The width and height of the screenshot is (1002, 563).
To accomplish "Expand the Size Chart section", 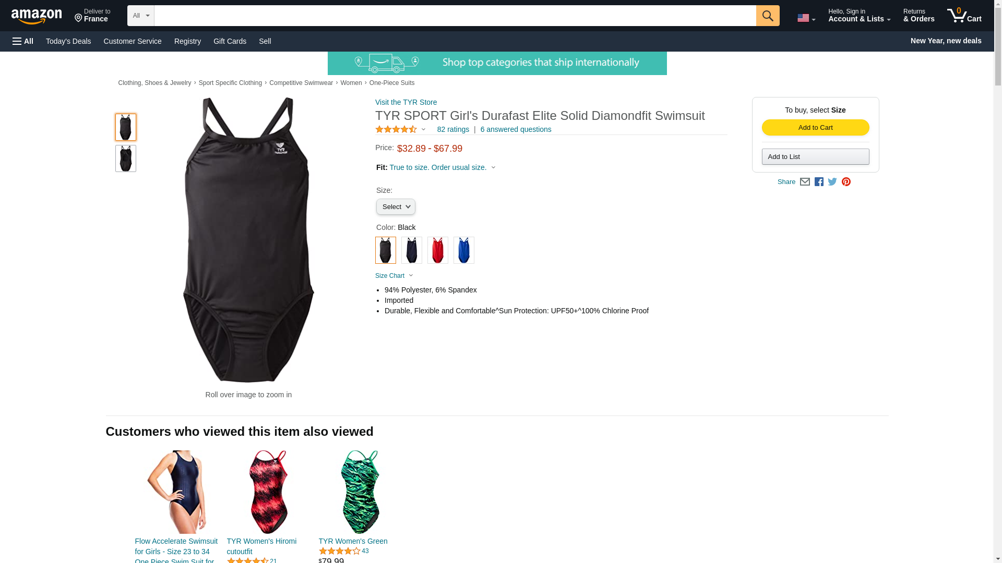I will pos(394,276).
